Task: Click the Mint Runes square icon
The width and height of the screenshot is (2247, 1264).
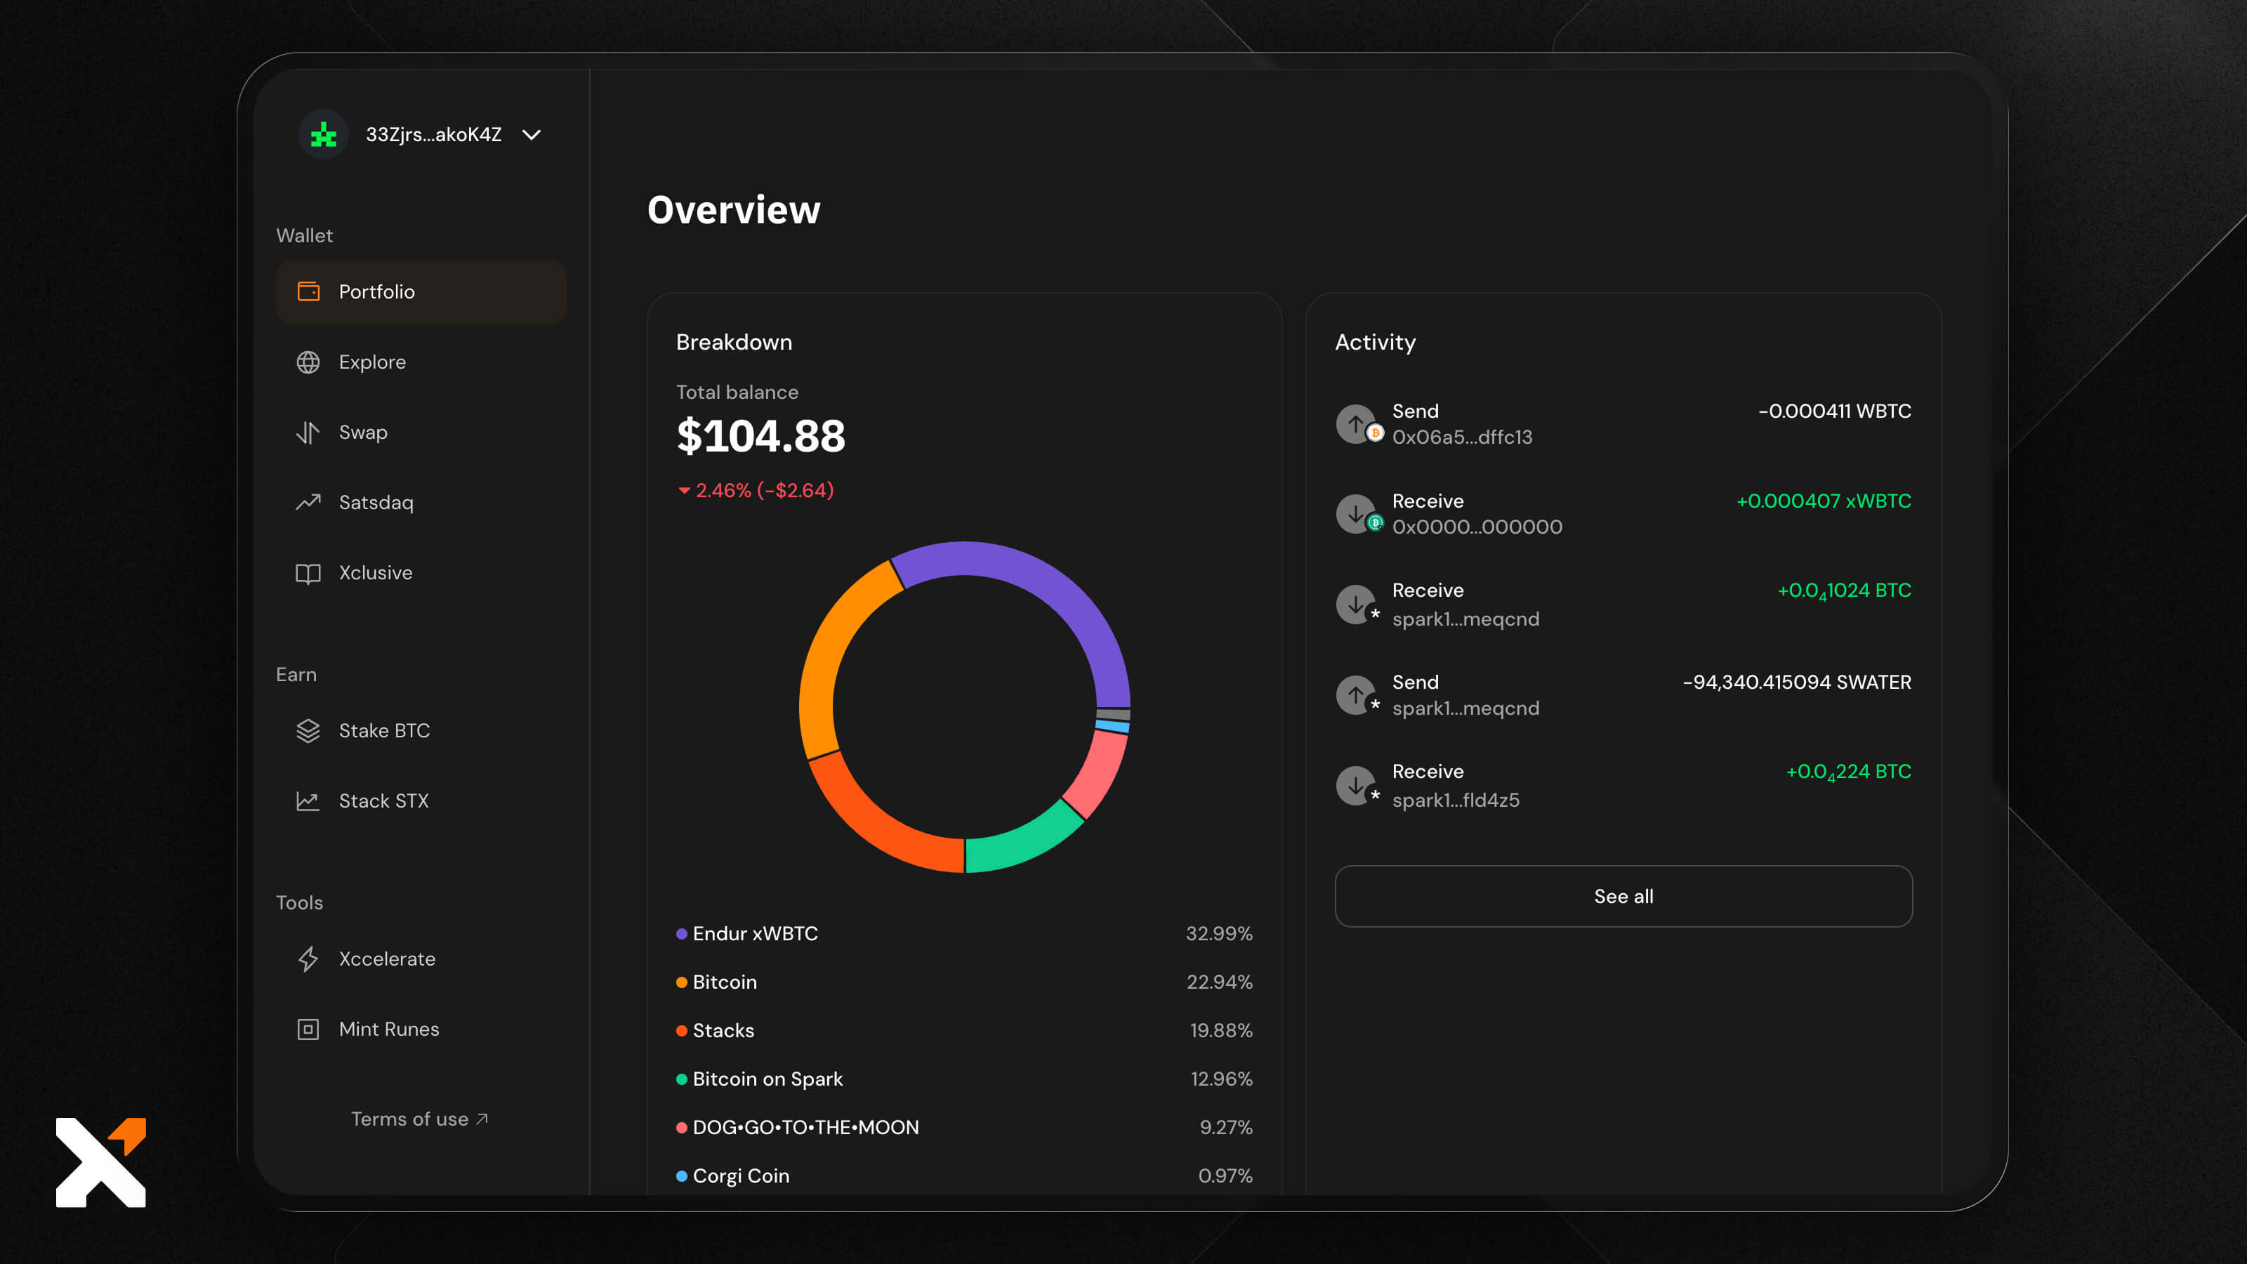Action: point(308,1029)
